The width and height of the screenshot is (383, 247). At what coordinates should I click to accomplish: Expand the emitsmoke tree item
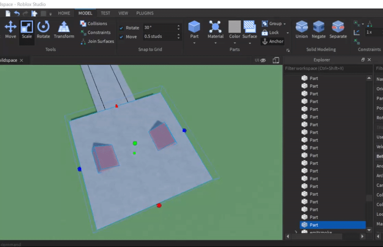[296, 232]
